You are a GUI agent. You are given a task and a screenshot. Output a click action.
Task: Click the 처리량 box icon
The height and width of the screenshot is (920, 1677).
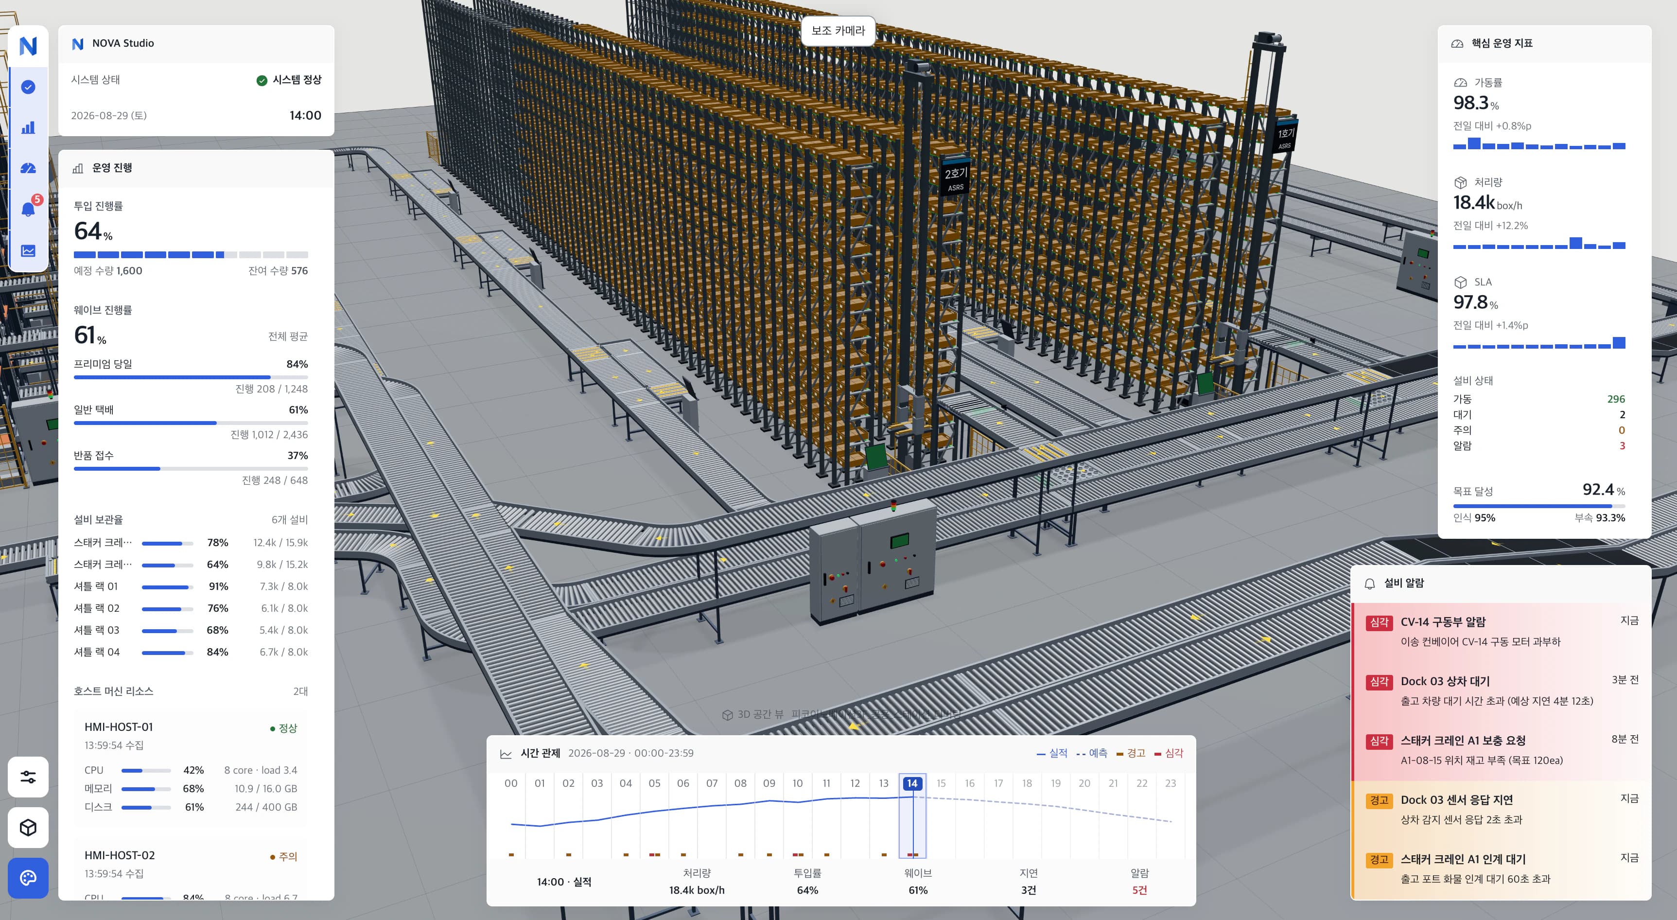pyautogui.click(x=1460, y=182)
